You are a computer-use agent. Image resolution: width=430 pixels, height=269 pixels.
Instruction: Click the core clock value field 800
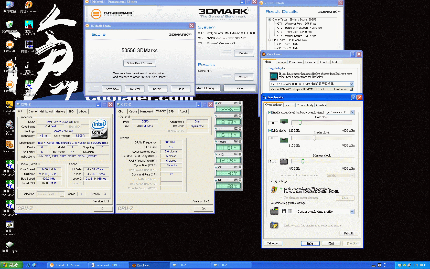[x=273, y=123]
